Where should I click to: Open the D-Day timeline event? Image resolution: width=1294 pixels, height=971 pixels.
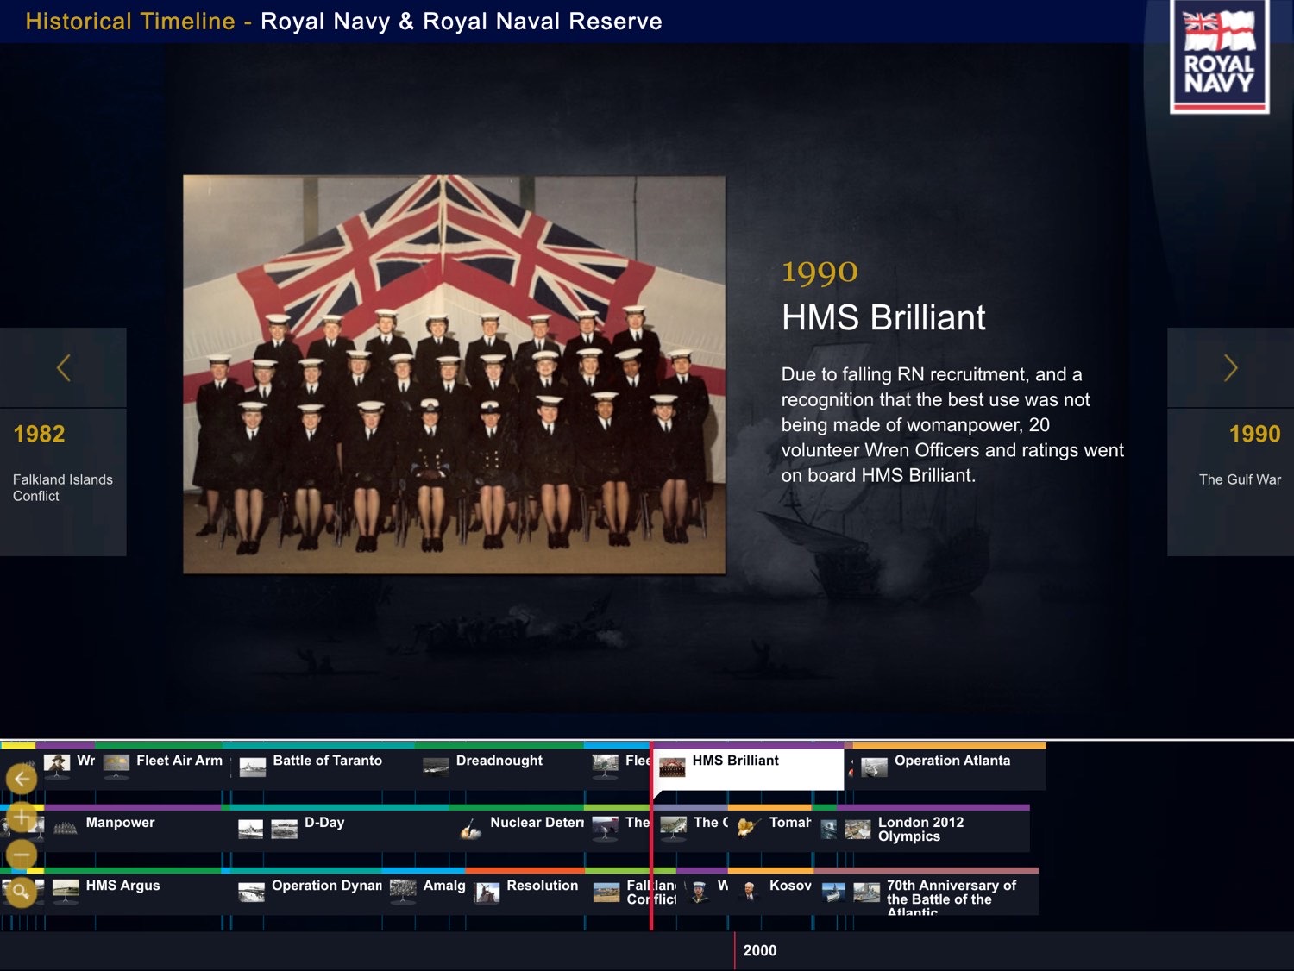coord(324,824)
